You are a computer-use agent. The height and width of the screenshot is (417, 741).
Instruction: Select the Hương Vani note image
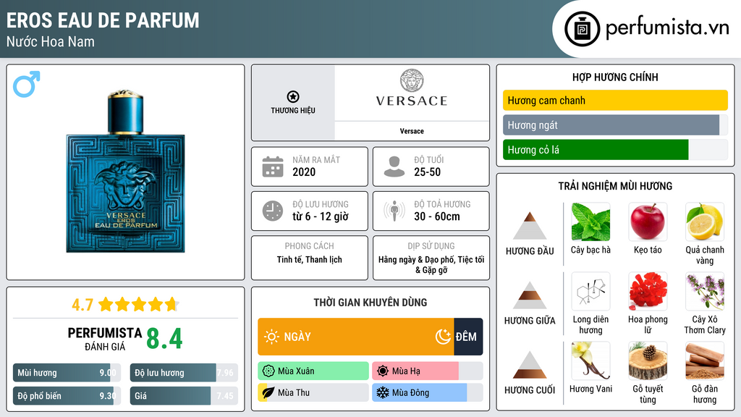[x=590, y=361]
